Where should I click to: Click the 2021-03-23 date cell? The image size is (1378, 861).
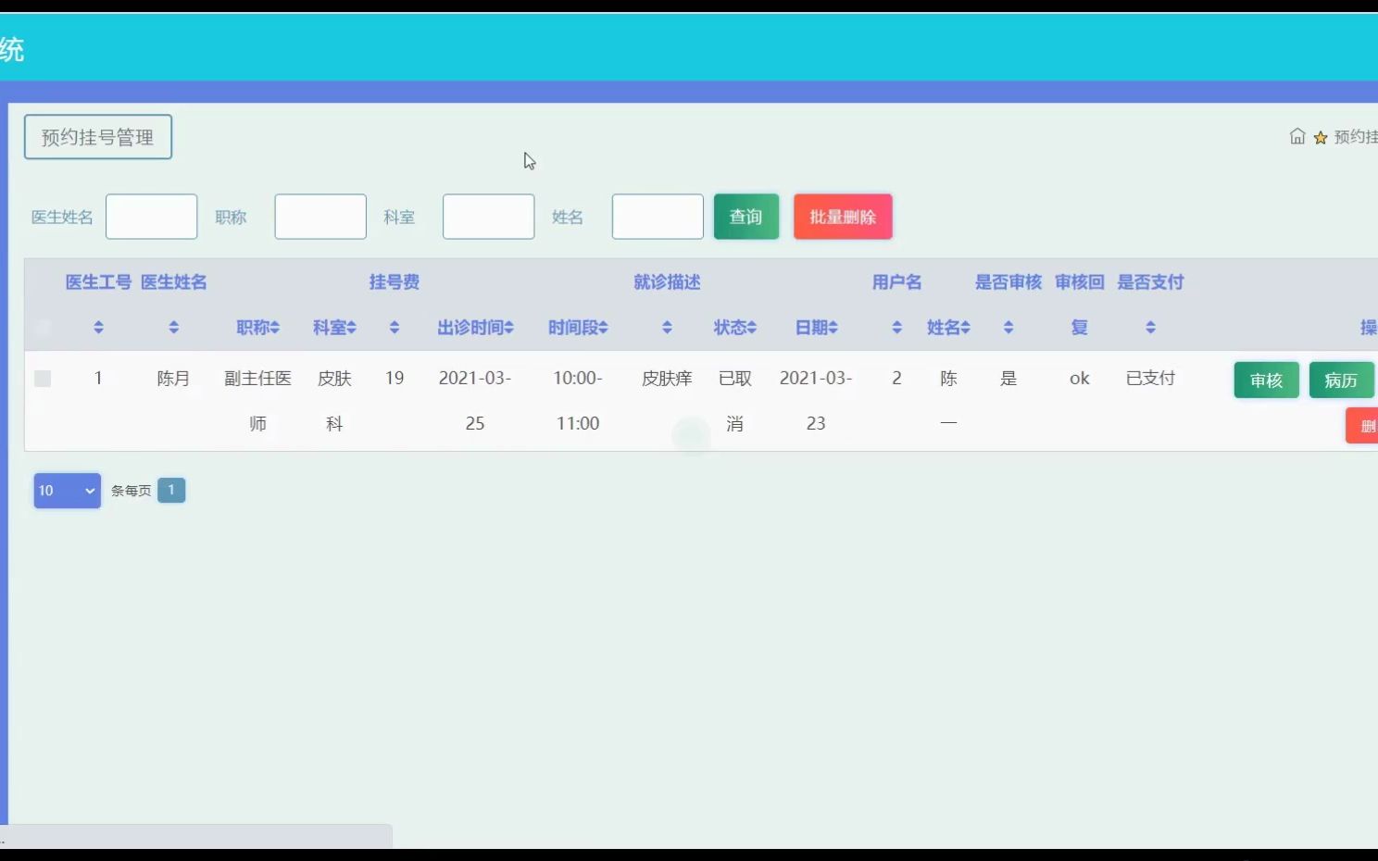[x=816, y=401]
